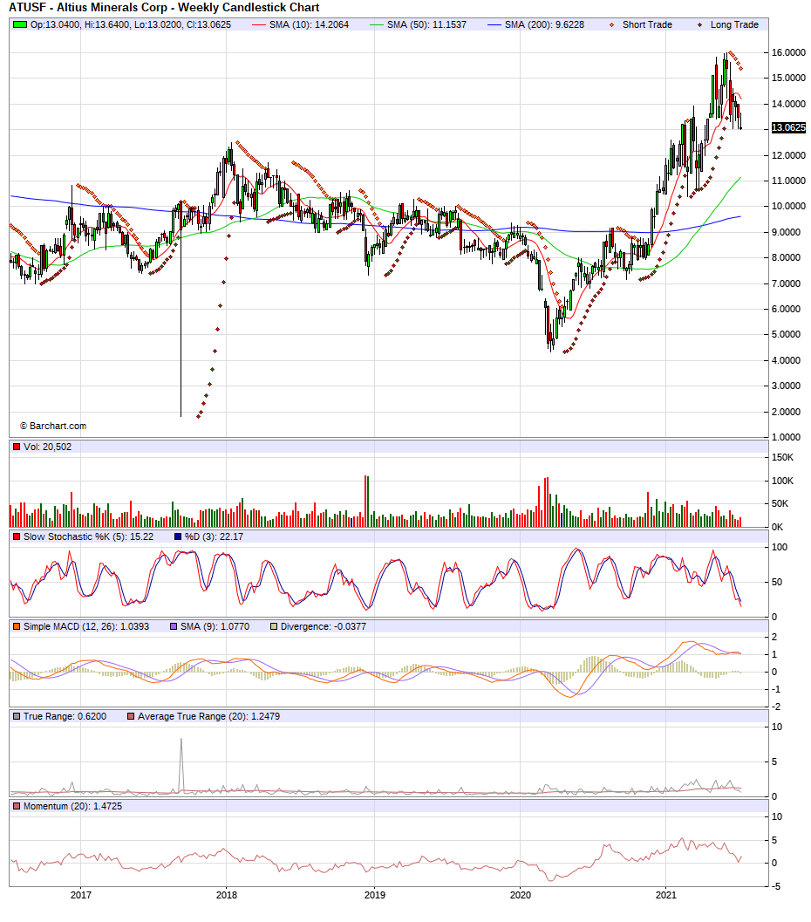Click the orange Simple MACD legend swatch

(17, 627)
